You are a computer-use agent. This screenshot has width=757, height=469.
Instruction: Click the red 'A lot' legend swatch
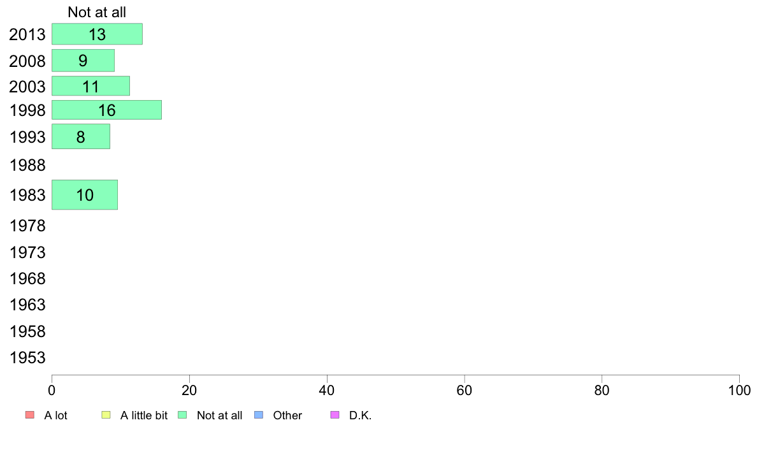point(30,415)
